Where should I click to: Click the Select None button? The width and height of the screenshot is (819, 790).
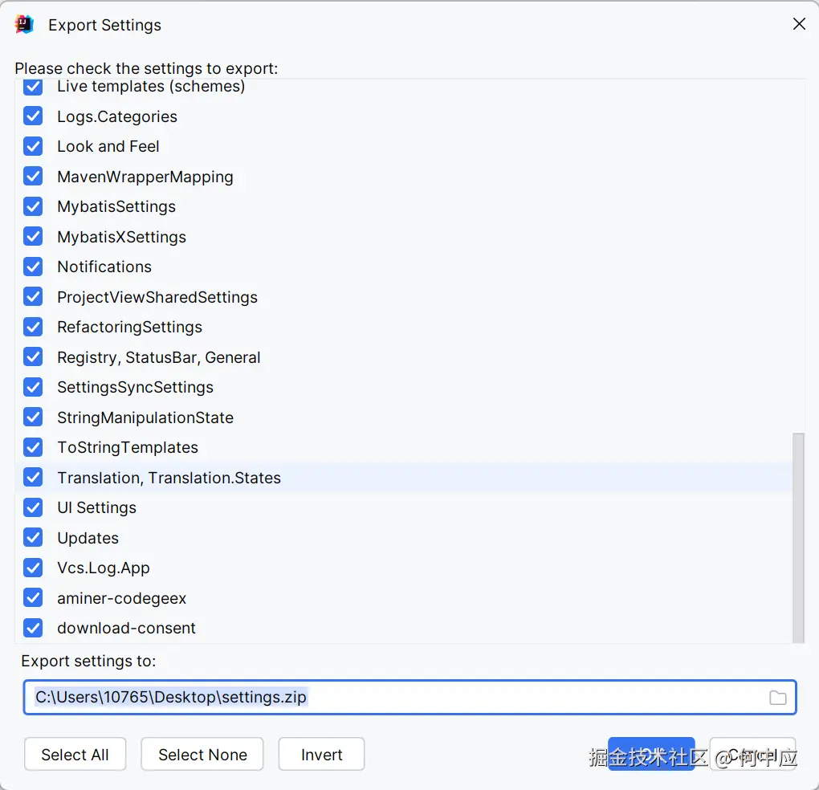pyautogui.click(x=202, y=754)
